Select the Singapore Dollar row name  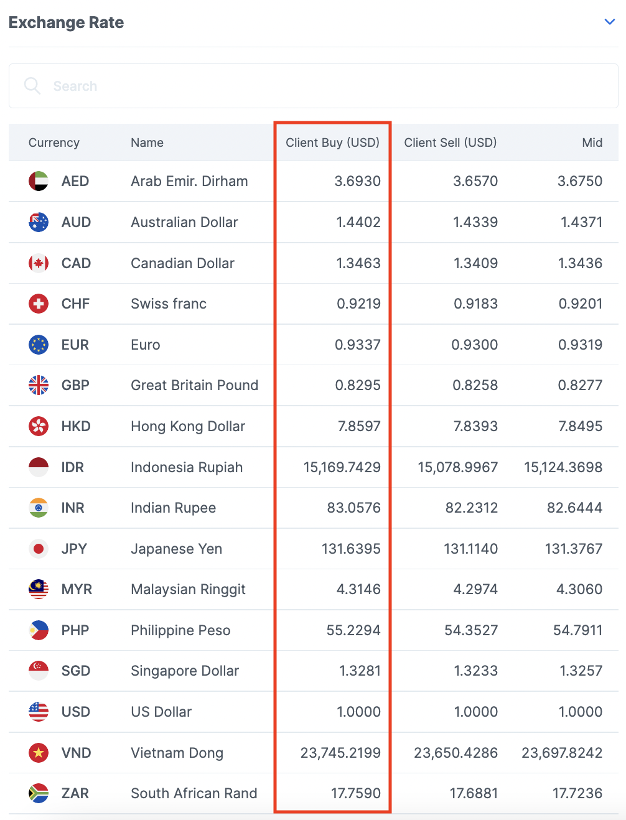185,671
